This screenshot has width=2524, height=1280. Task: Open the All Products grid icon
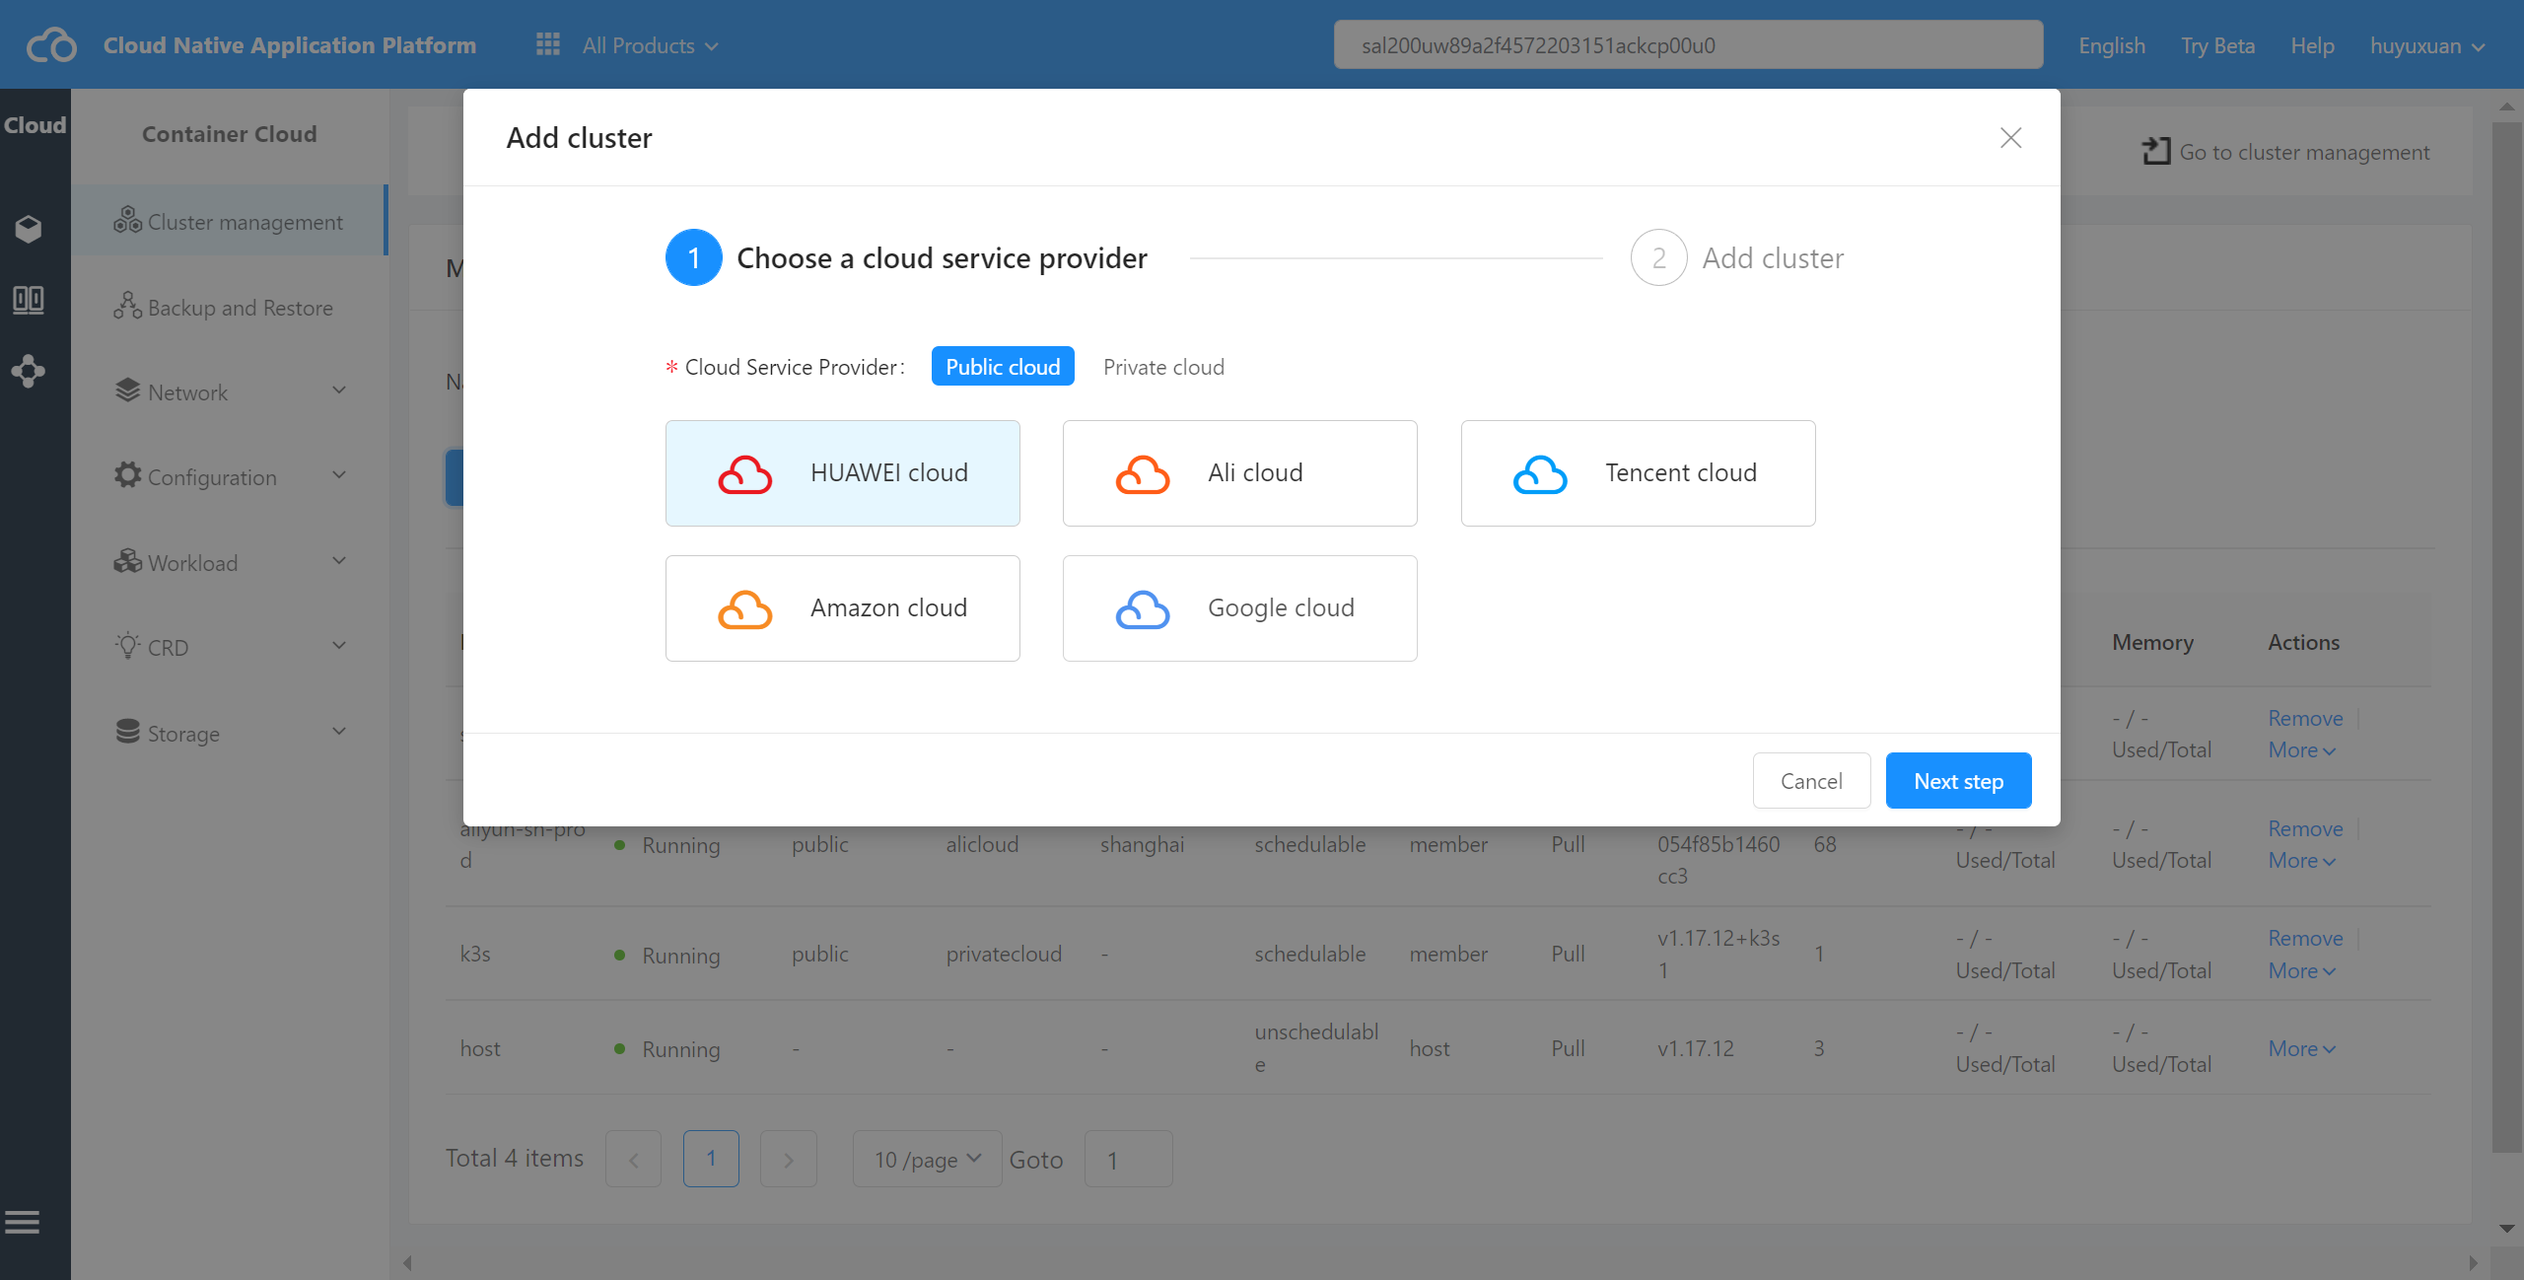pyautogui.click(x=548, y=44)
